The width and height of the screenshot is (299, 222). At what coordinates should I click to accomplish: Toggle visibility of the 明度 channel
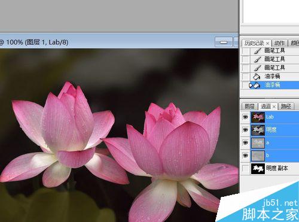246,130
